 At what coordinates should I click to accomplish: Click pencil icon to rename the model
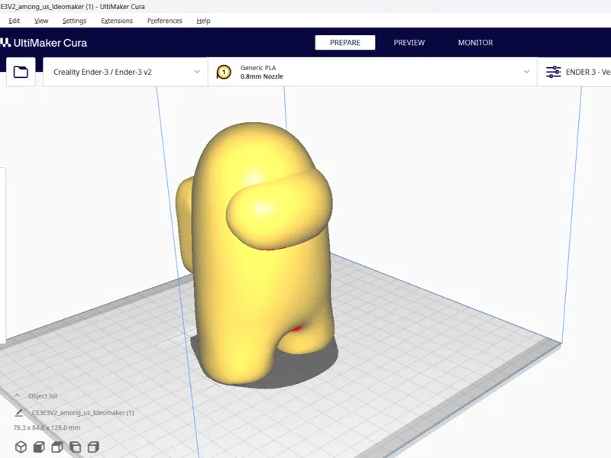(x=18, y=412)
